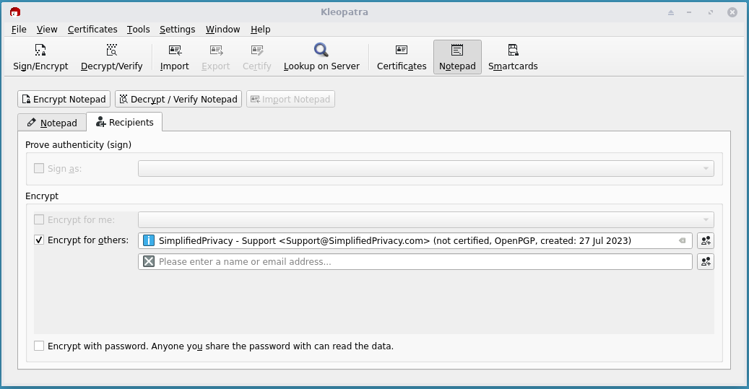The image size is (749, 389).
Task: Toggle Encrypt for me checkbox
Action: [x=39, y=219]
